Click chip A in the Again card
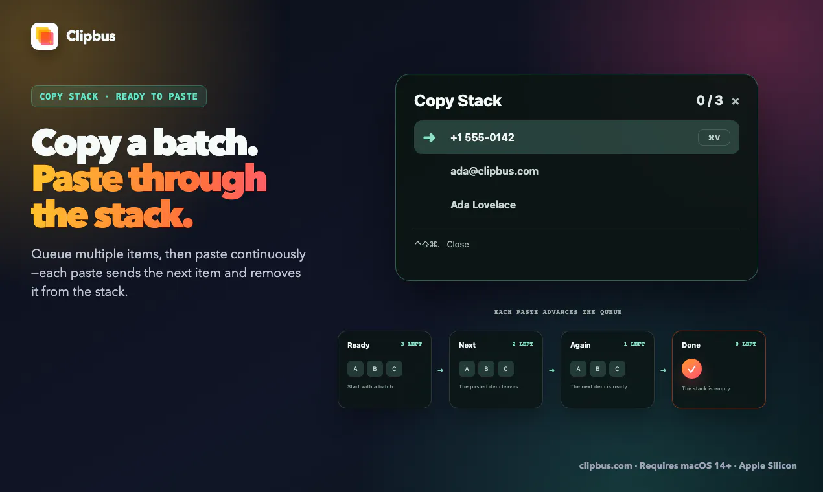Screen dimensions: 823x492 click(578, 369)
